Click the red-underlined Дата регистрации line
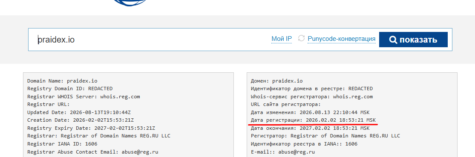475x157 pixels. 313,120
